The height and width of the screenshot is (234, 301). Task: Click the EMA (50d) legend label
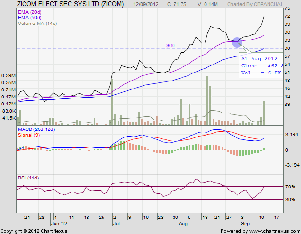(x=30, y=18)
